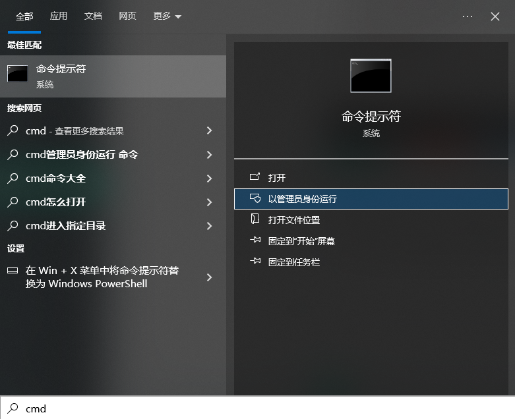Open web suggestion "cmd怎么打开"
515x419 pixels.
click(56, 202)
